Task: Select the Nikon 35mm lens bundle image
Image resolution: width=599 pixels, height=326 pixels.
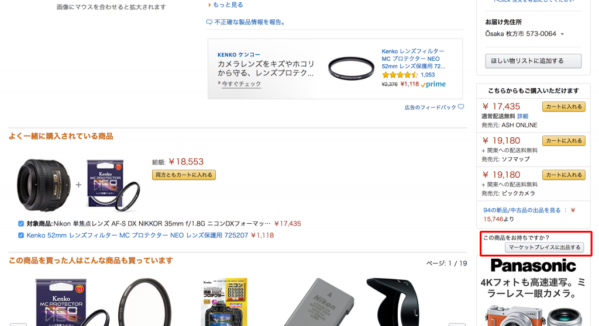Action: coord(43,186)
